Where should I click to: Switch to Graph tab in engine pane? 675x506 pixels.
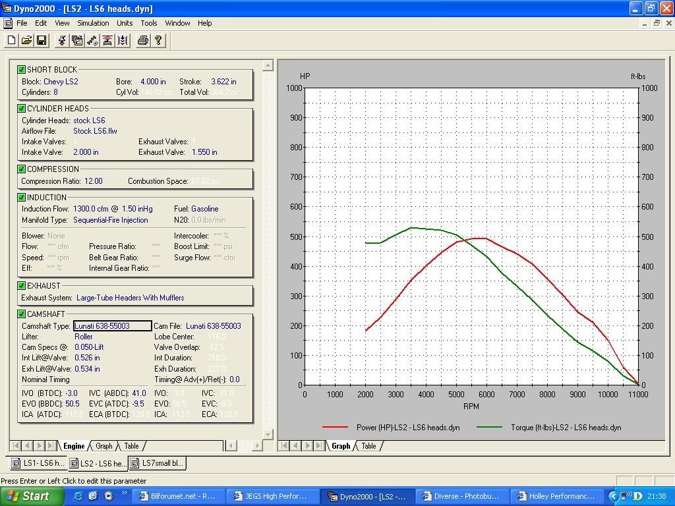103,446
